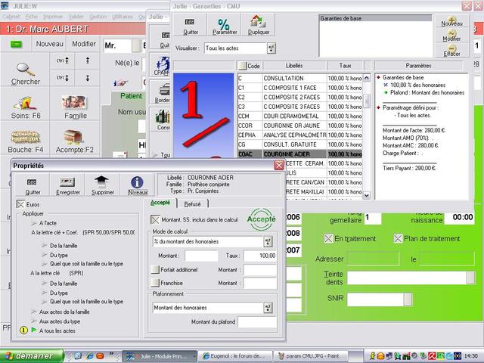Image resolution: width=484 pixels, height=363 pixels.
Task: Click the Dupliquer icon in Garanties window
Action: pos(259,25)
